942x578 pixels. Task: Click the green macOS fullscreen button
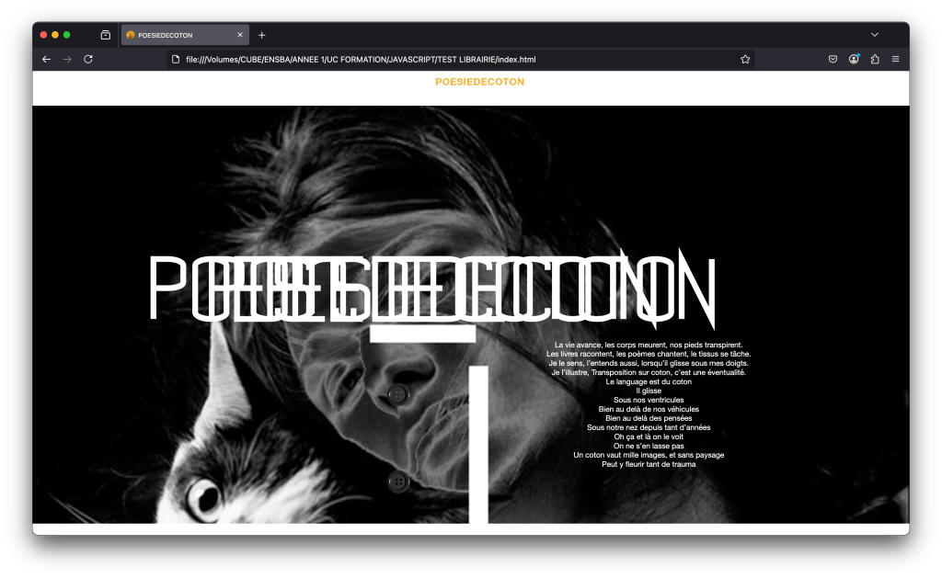coord(67,35)
